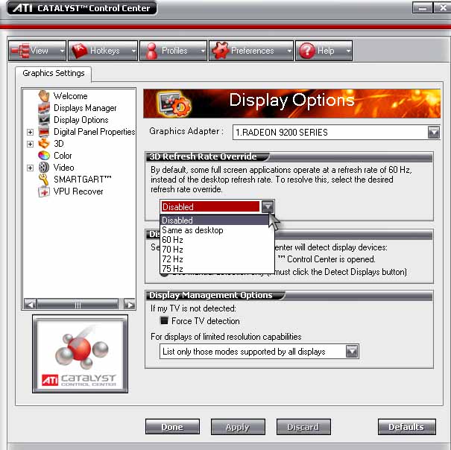Screen dimensions: 451x450
Task: Open the Preferences toolbar menu
Action: 252,51
